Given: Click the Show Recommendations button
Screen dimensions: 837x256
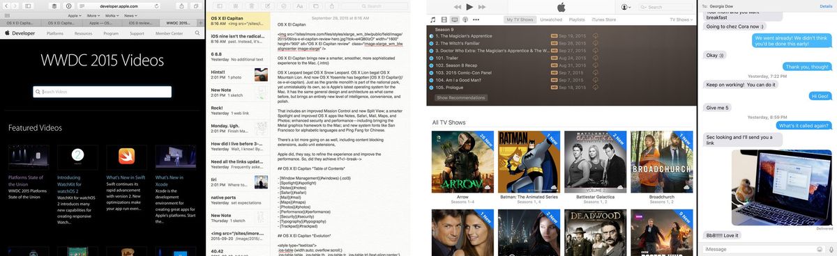Looking at the screenshot, I should 460,97.
